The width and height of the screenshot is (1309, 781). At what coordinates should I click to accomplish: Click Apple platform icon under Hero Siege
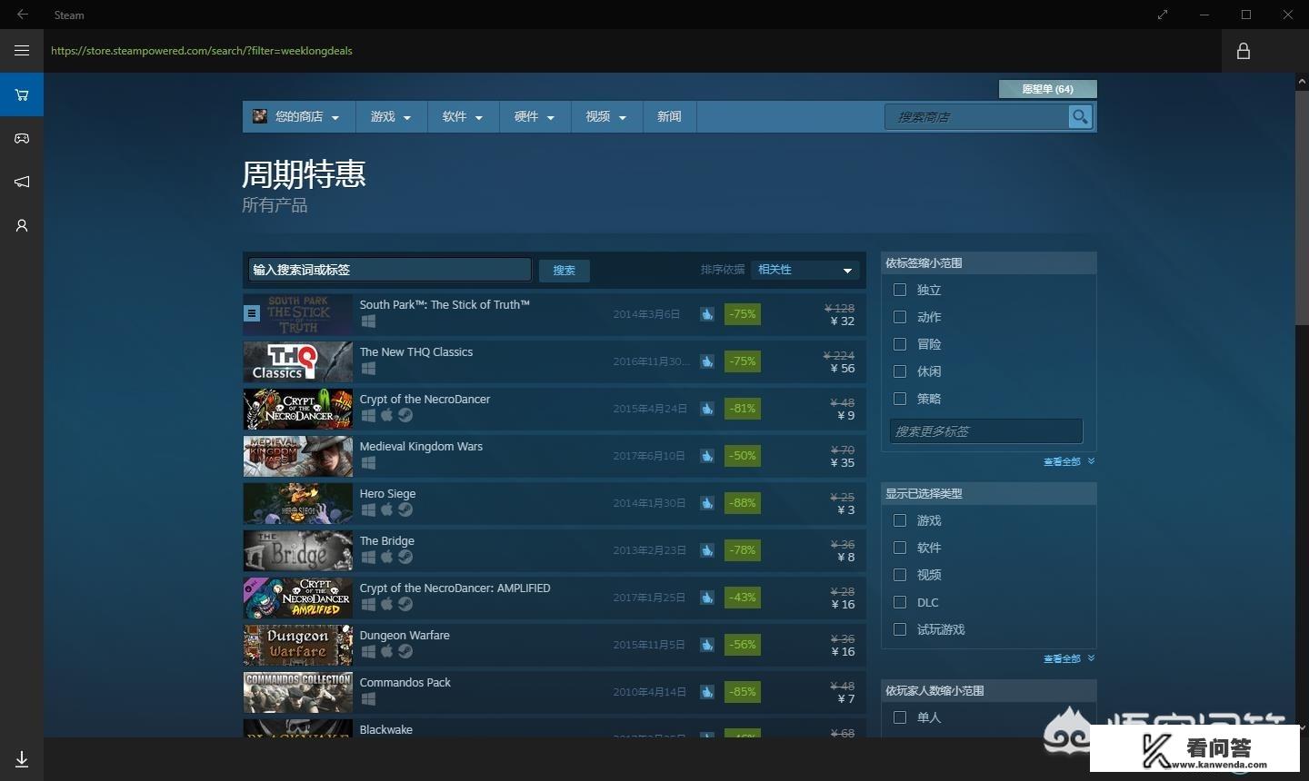tap(386, 509)
